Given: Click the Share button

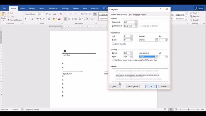Looking at the screenshot, I should [199, 8].
